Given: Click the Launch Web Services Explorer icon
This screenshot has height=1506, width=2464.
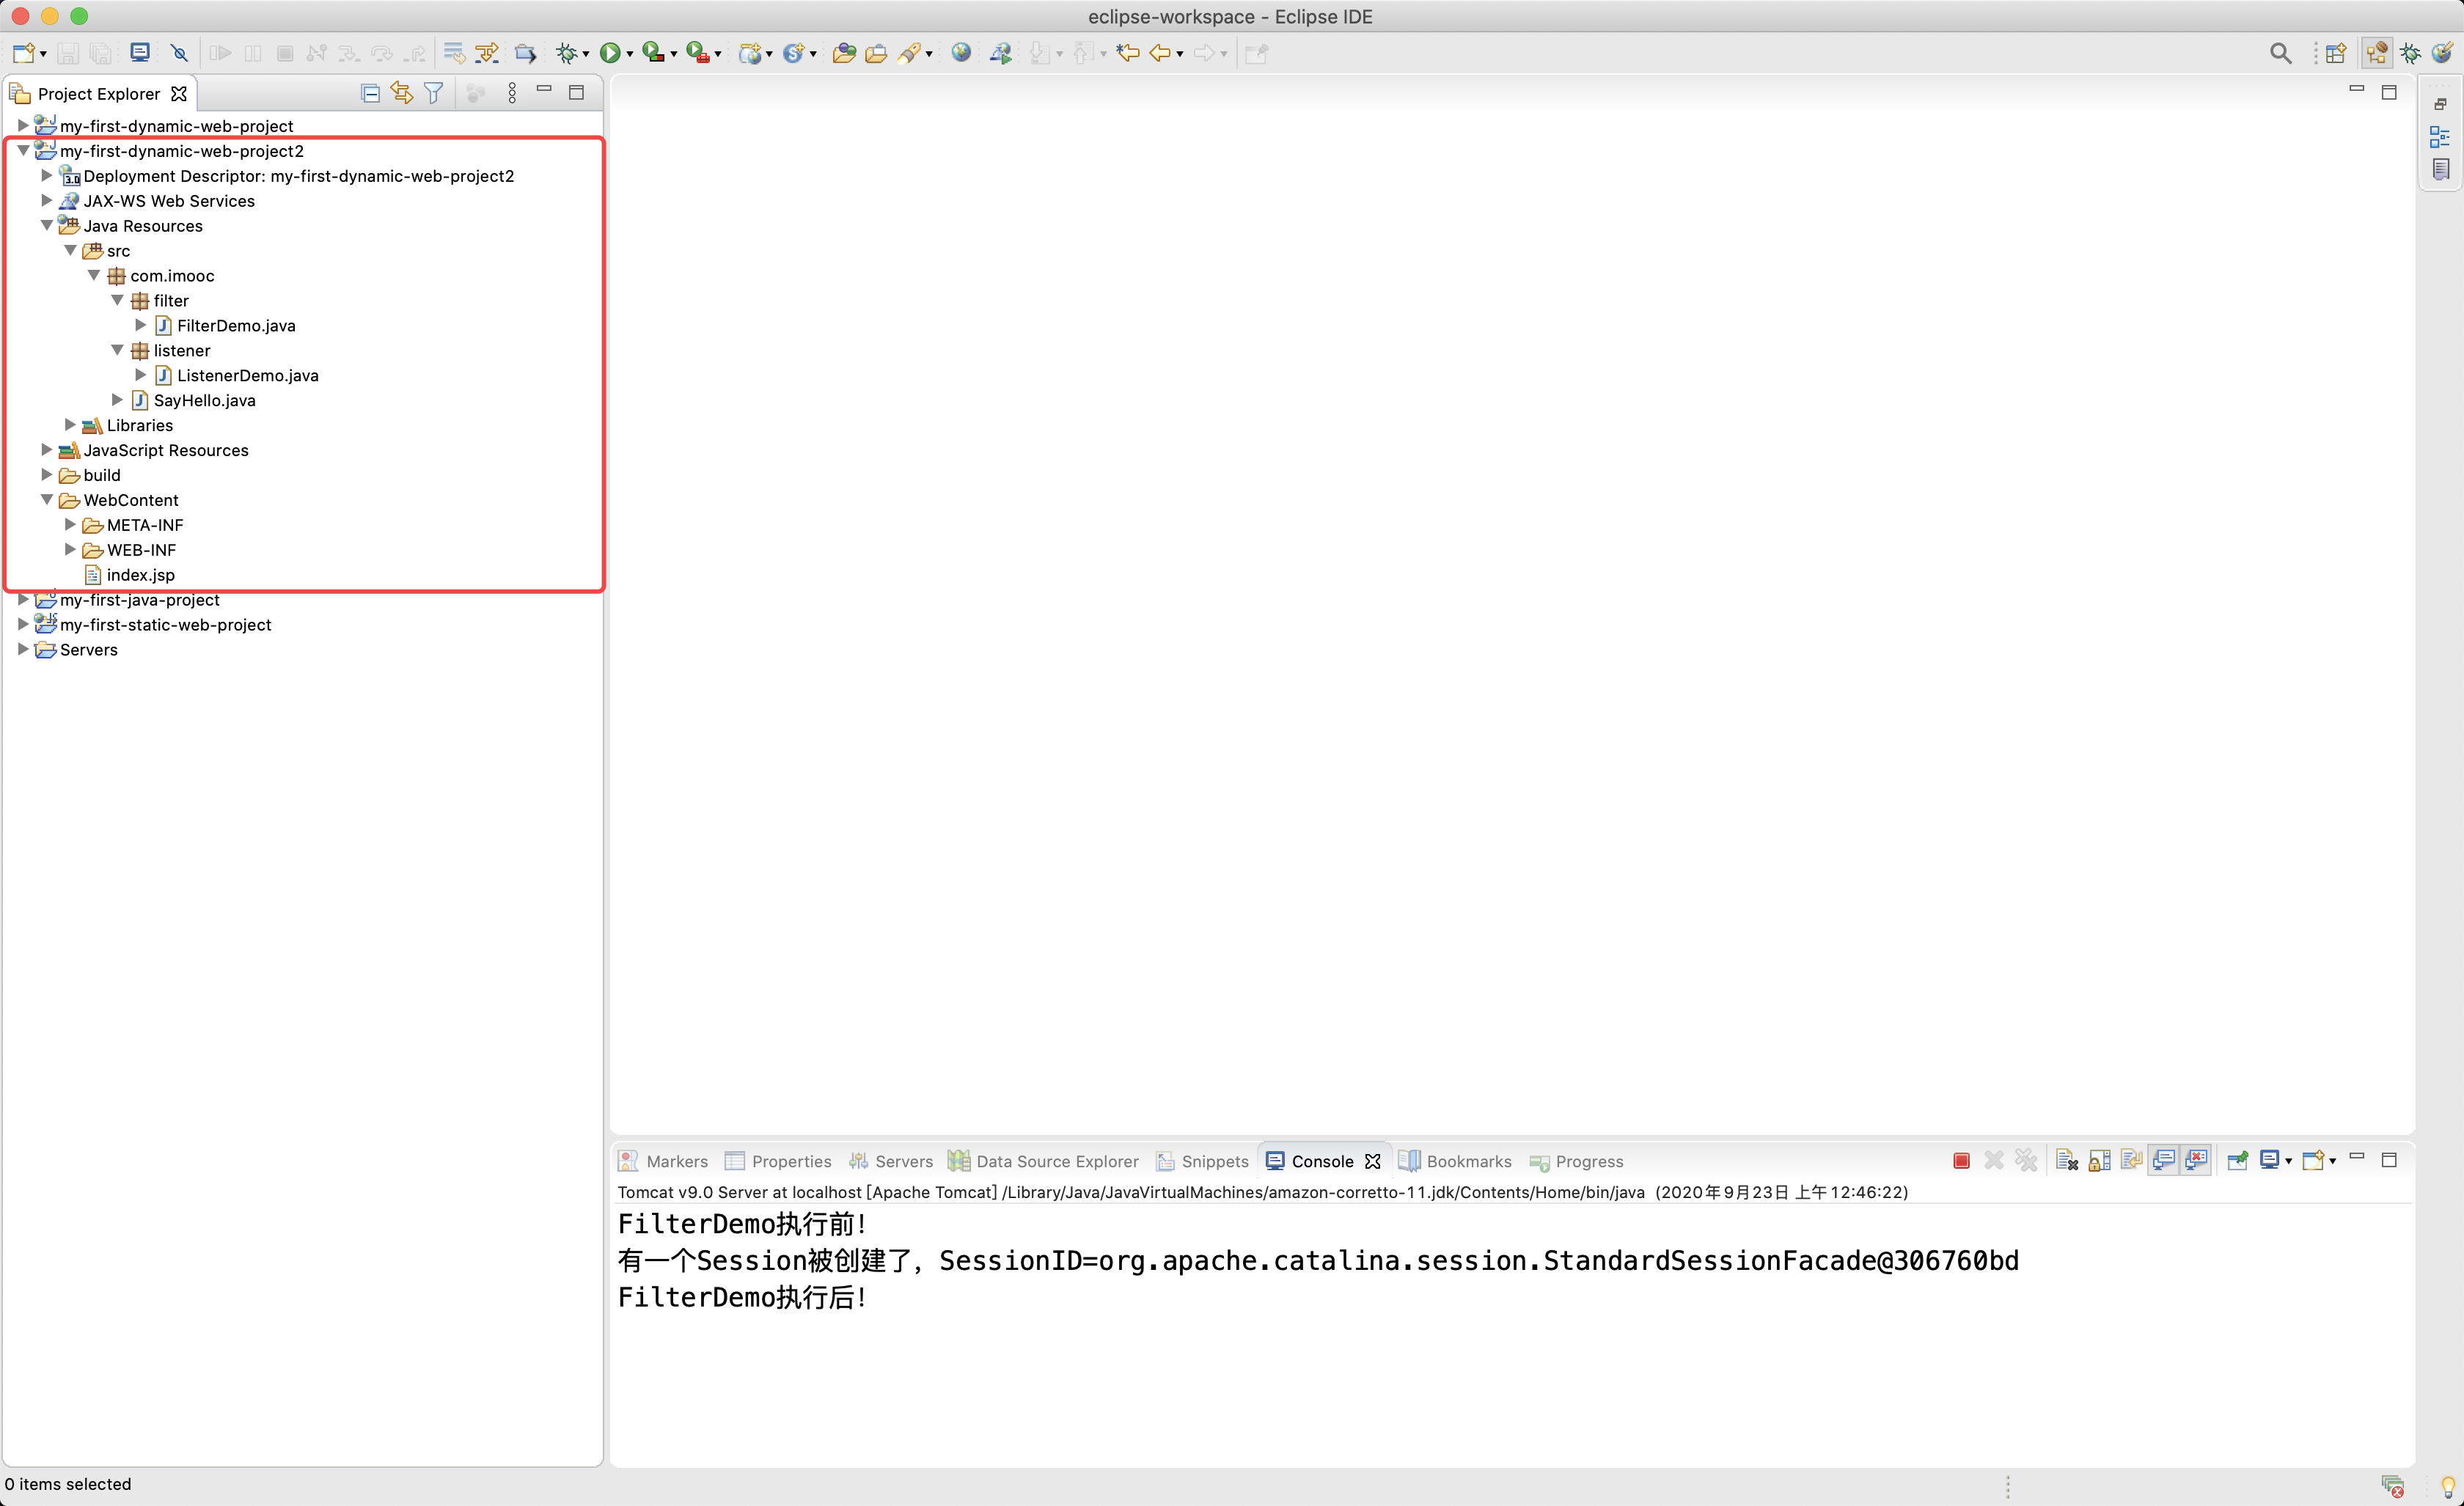Looking at the screenshot, I should coord(1000,53).
